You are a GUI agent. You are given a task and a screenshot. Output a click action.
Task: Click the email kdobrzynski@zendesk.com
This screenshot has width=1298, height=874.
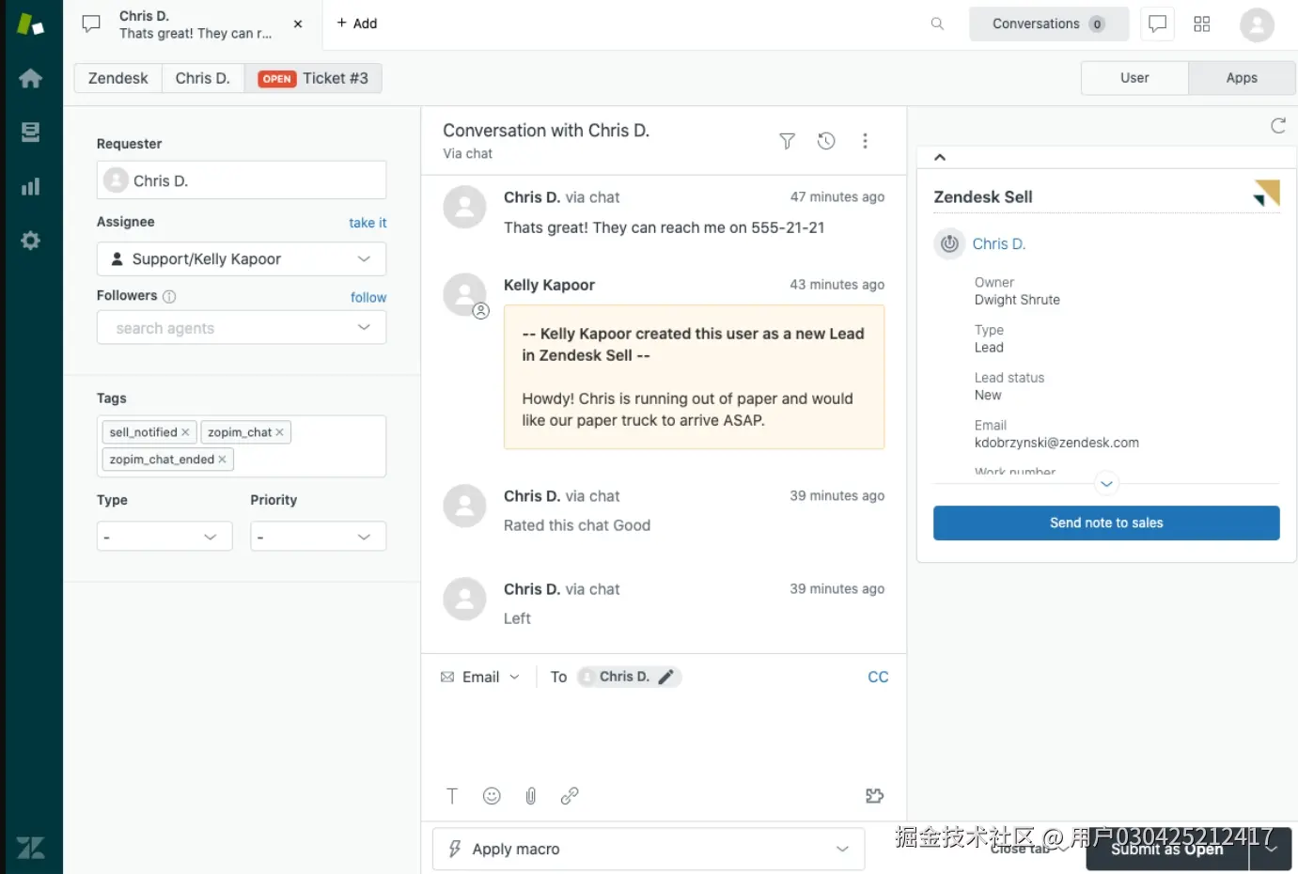1056,443
